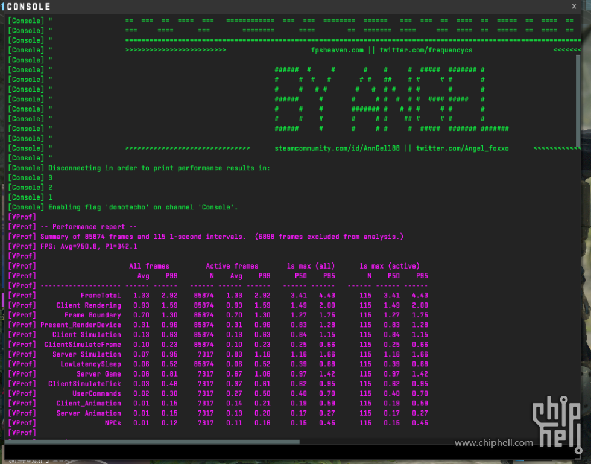Click the www.chiphell.com watermark text
This screenshot has width=591, height=464.
coord(494,443)
